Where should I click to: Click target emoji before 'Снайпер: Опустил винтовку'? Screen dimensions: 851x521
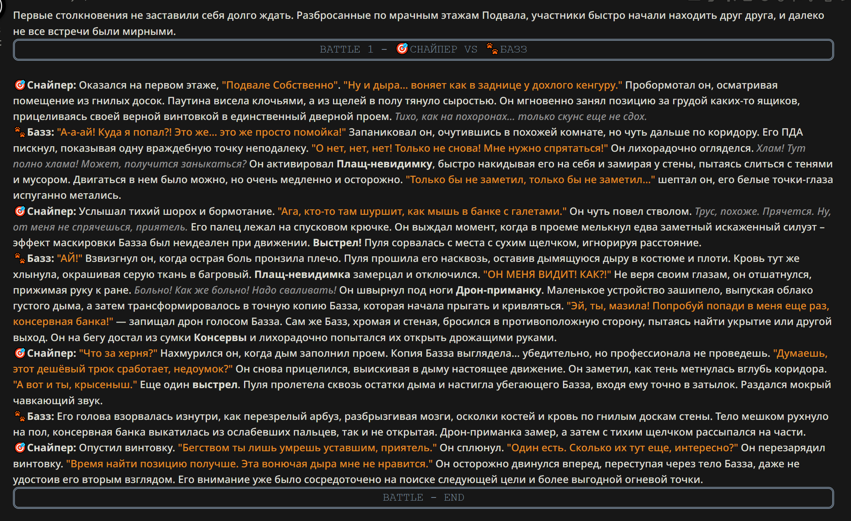click(20, 448)
